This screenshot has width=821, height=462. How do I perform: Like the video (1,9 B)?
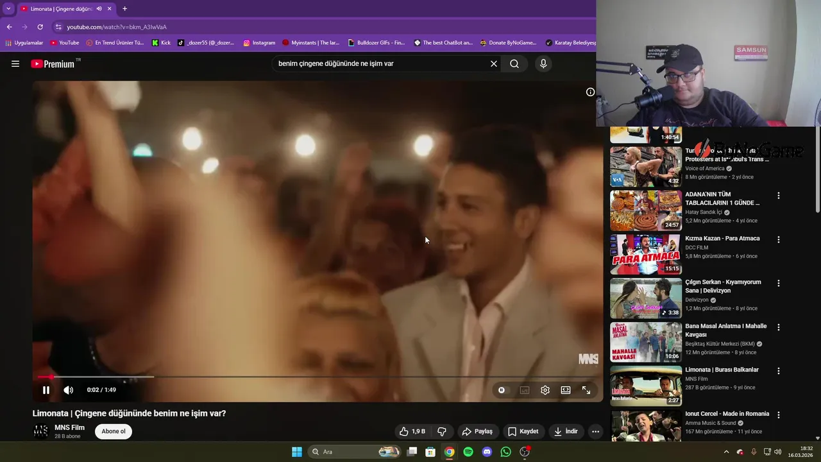412,431
